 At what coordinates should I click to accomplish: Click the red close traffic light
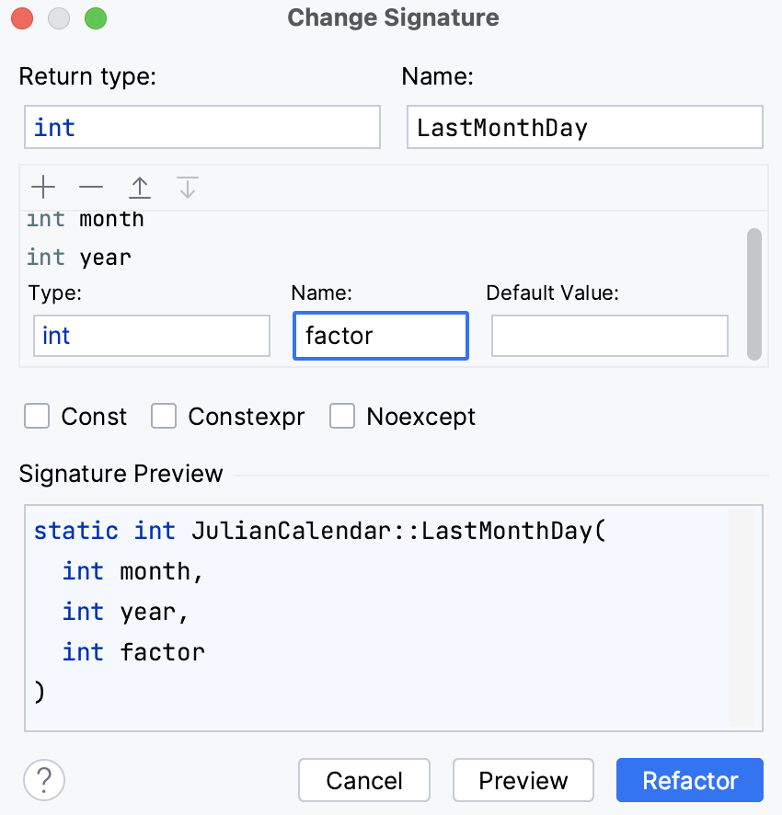[20, 17]
